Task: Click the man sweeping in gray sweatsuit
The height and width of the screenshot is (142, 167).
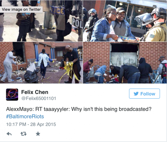Action: [9, 66]
